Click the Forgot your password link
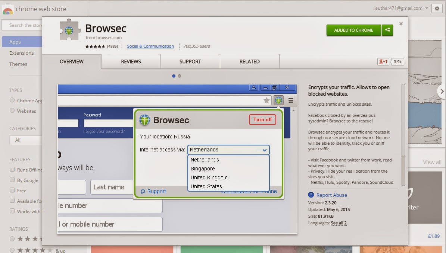Viewport: 446px width, 253px height. coord(104,131)
